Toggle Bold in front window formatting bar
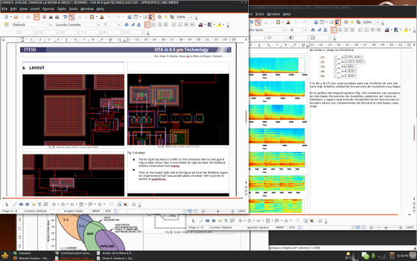The image size is (417, 261). (x=126, y=25)
